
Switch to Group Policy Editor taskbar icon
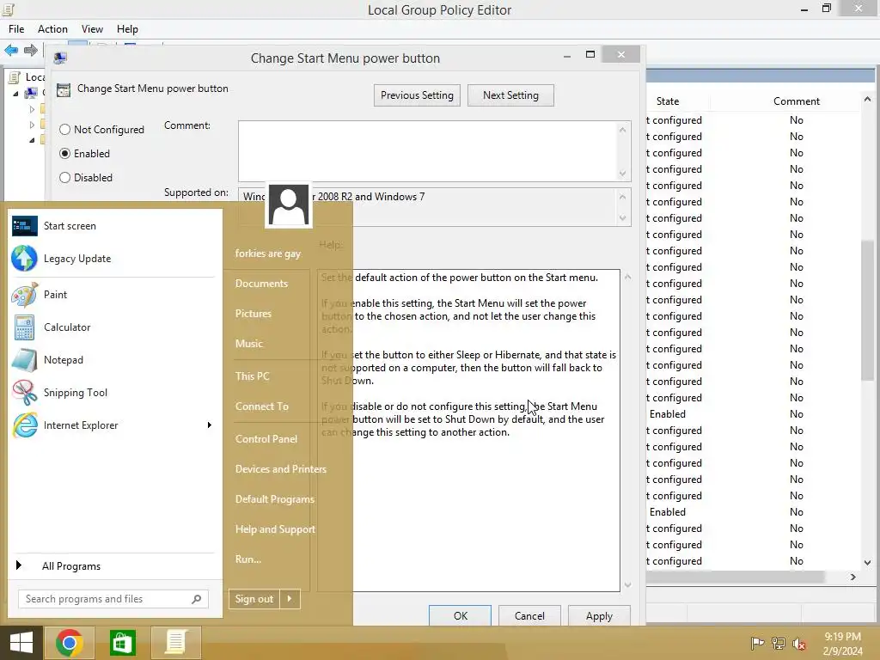click(x=175, y=643)
